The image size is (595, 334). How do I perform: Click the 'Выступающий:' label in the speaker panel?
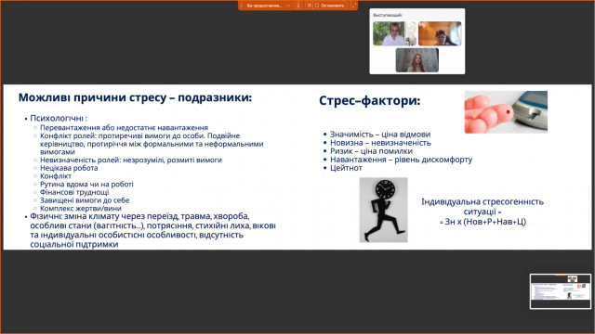click(x=388, y=15)
